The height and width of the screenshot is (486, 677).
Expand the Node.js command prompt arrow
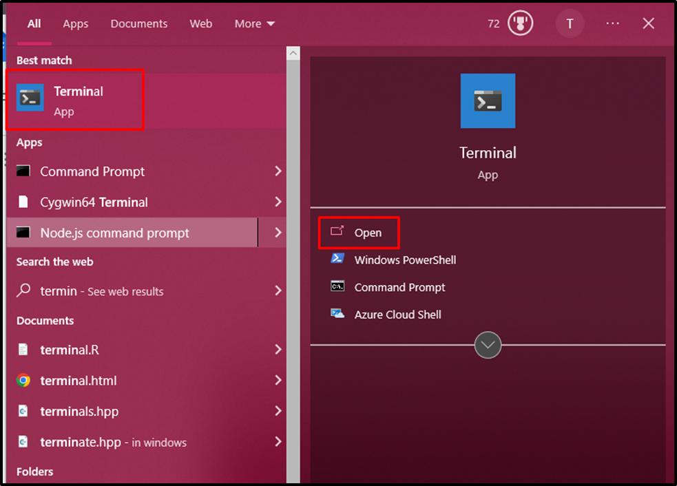pos(278,233)
